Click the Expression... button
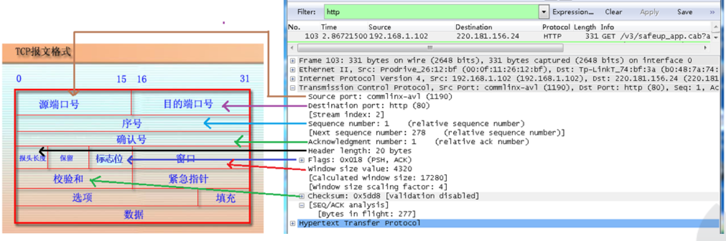 [x=573, y=12]
